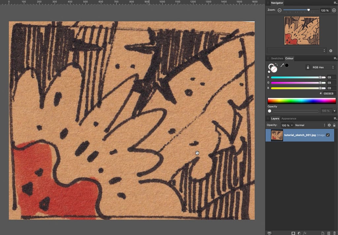Open blend options gear in Layers panel
Screen dimensions: 338x235
click(329, 125)
